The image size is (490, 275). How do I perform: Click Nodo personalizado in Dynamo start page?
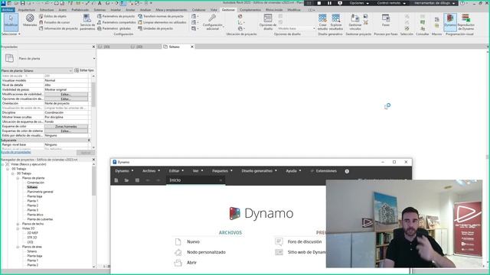tap(206, 252)
